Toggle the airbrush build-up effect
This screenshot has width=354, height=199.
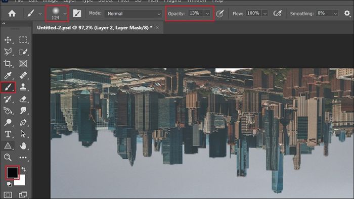tap(278, 14)
